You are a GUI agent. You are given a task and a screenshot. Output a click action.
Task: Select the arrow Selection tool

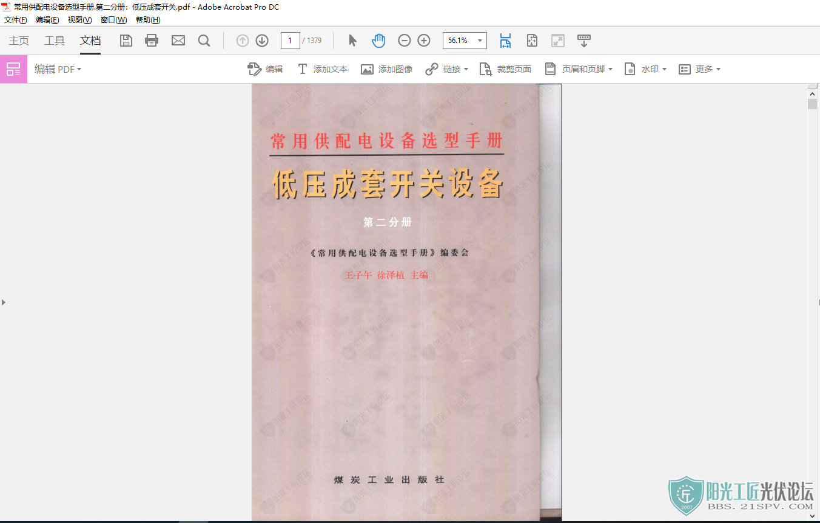pyautogui.click(x=353, y=41)
